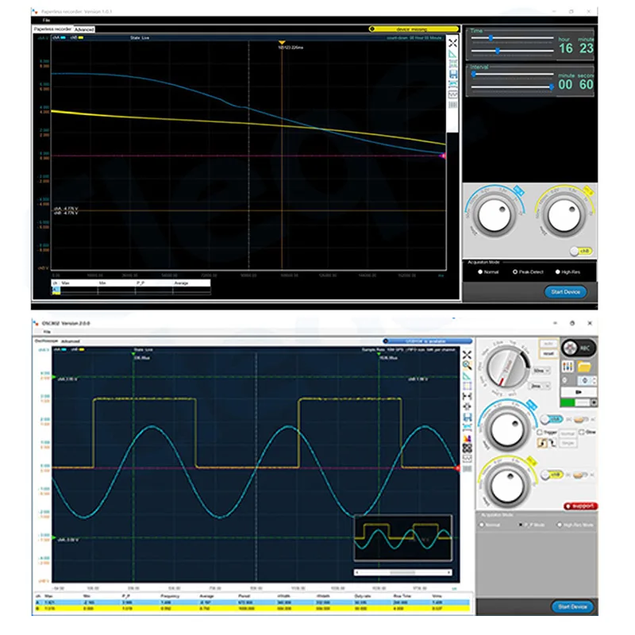The width and height of the screenshot is (635, 635).
Task: Click the probe attenuation icon next to the chA switch
Action: [x=581, y=420]
